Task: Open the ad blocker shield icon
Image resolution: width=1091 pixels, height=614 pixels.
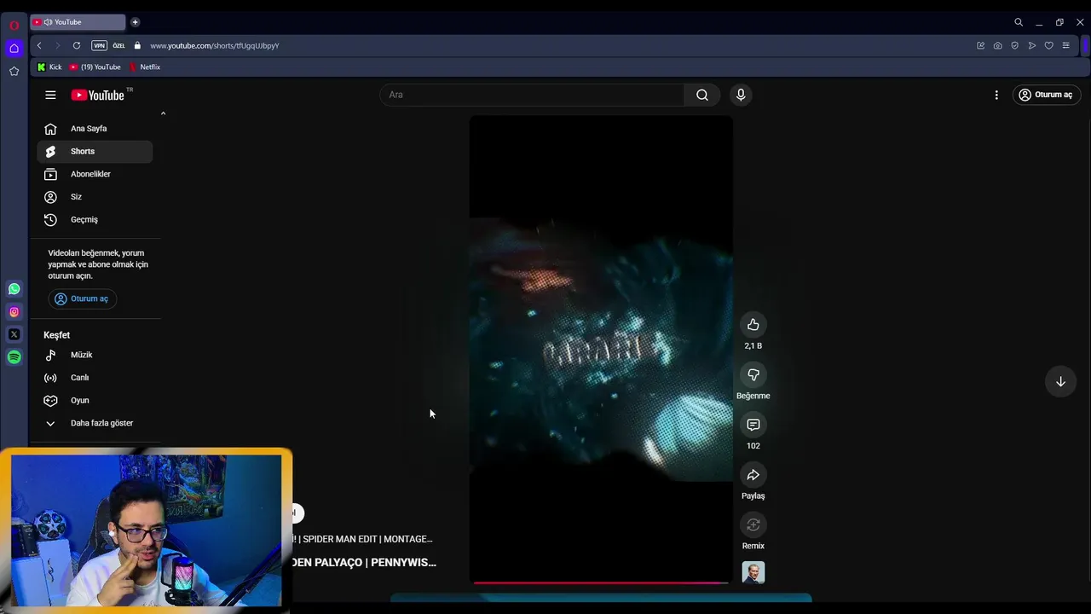Action: click(1014, 45)
